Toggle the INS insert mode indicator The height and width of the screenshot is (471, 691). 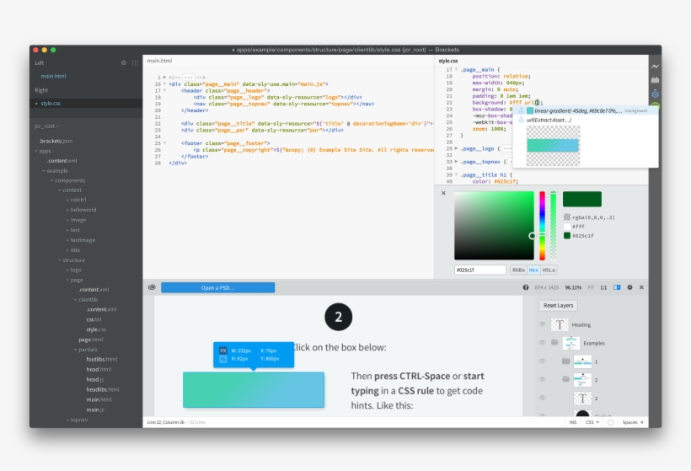(x=573, y=421)
